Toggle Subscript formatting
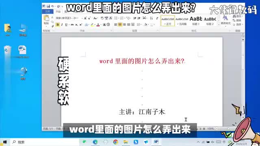The width and height of the screenshot is (260, 146). click(x=76, y=25)
